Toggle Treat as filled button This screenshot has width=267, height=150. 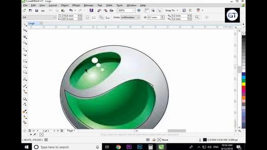click(x=197, y=17)
